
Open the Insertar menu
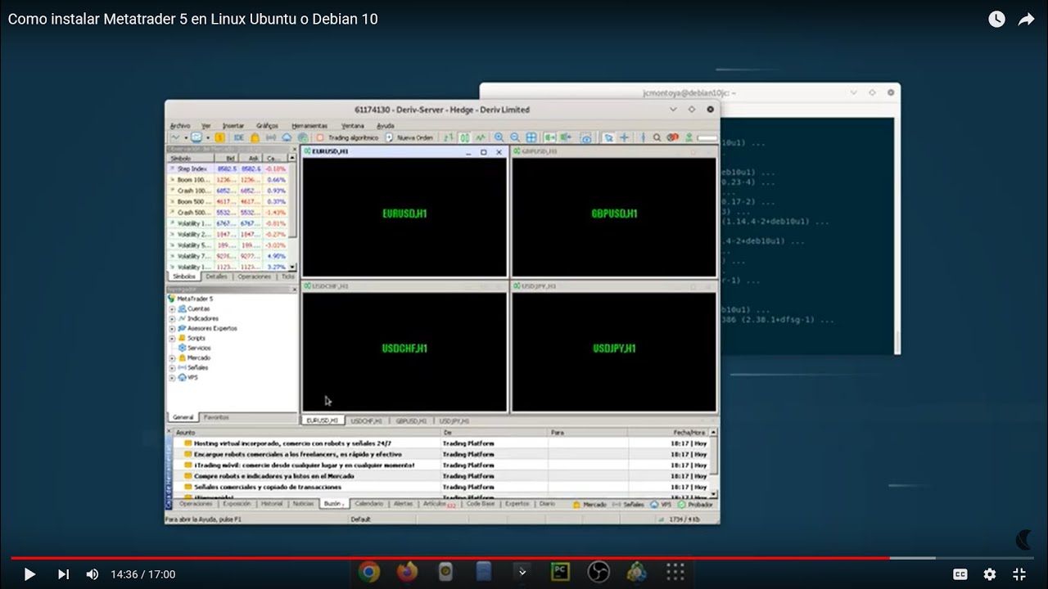(x=233, y=126)
